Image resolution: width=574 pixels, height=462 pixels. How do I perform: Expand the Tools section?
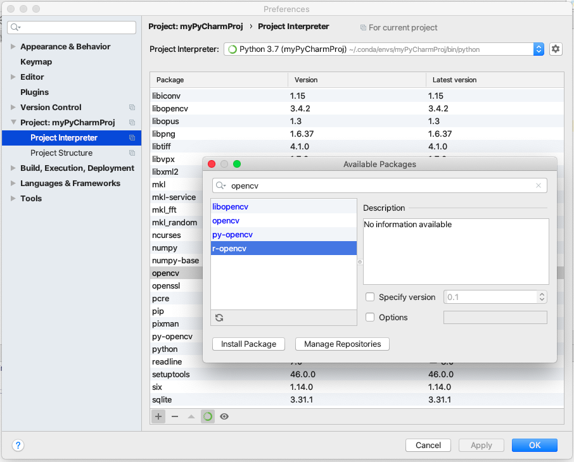tap(13, 198)
